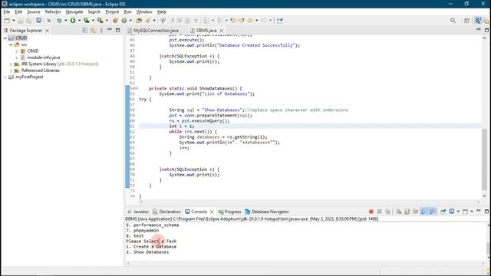This screenshot has width=491, height=276.
Task: Expand JRE System Library node
Action: pos(11,64)
